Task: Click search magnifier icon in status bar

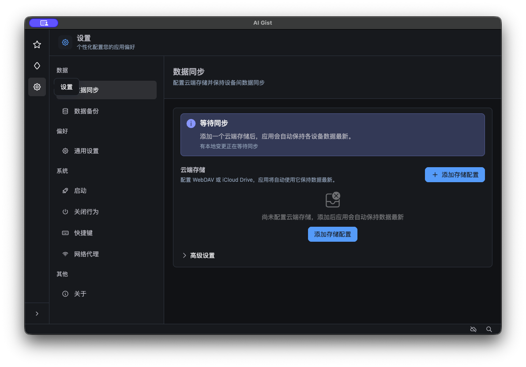Action: click(489, 329)
